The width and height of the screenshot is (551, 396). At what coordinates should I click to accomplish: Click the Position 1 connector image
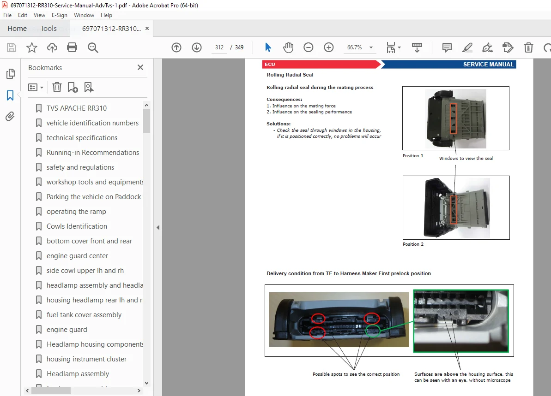tap(456, 118)
